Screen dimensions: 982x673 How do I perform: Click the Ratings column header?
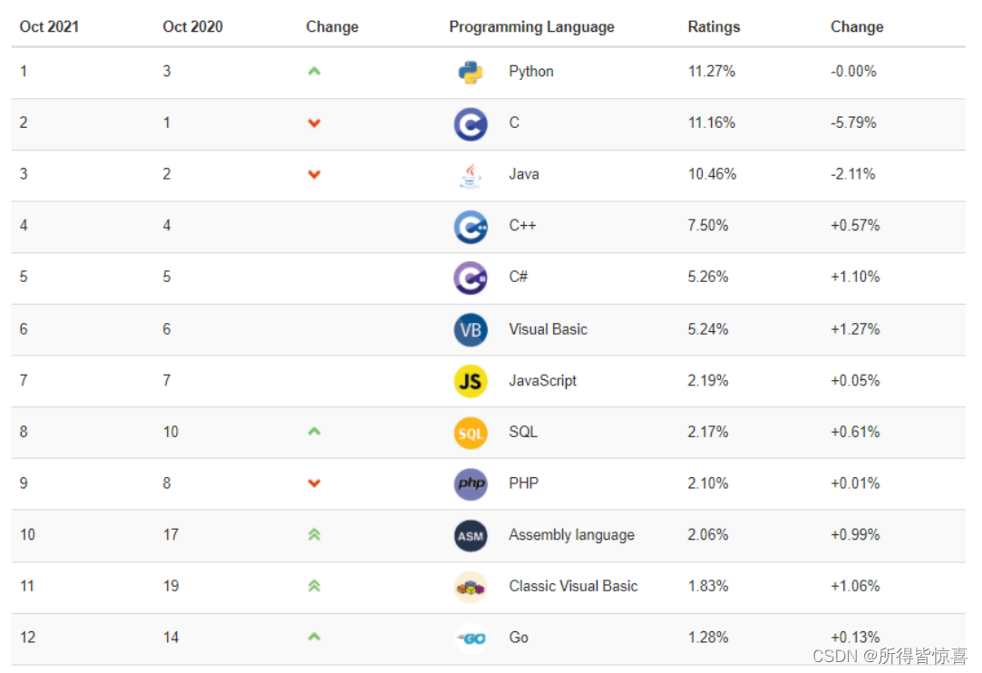[x=714, y=27]
